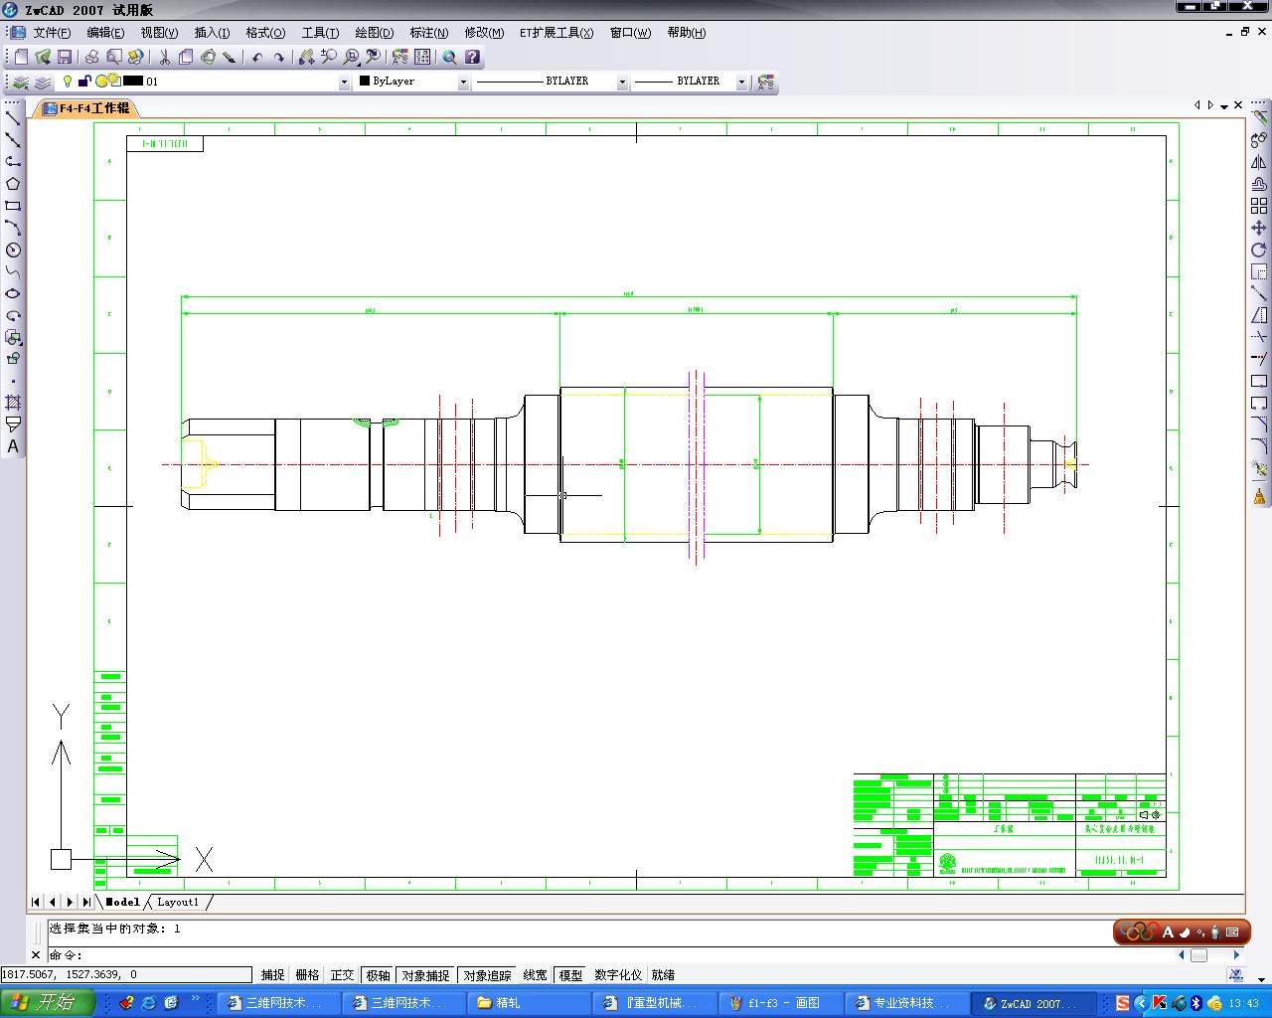Open the 视图(V) View menu
The height and width of the screenshot is (1018, 1272).
(159, 33)
